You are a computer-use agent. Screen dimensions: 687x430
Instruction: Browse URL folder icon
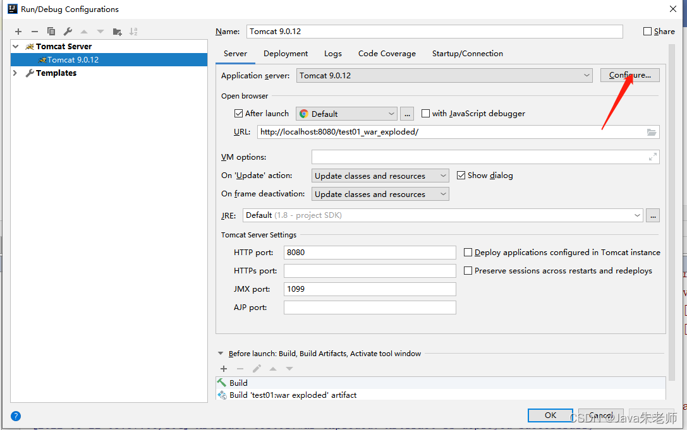click(652, 132)
